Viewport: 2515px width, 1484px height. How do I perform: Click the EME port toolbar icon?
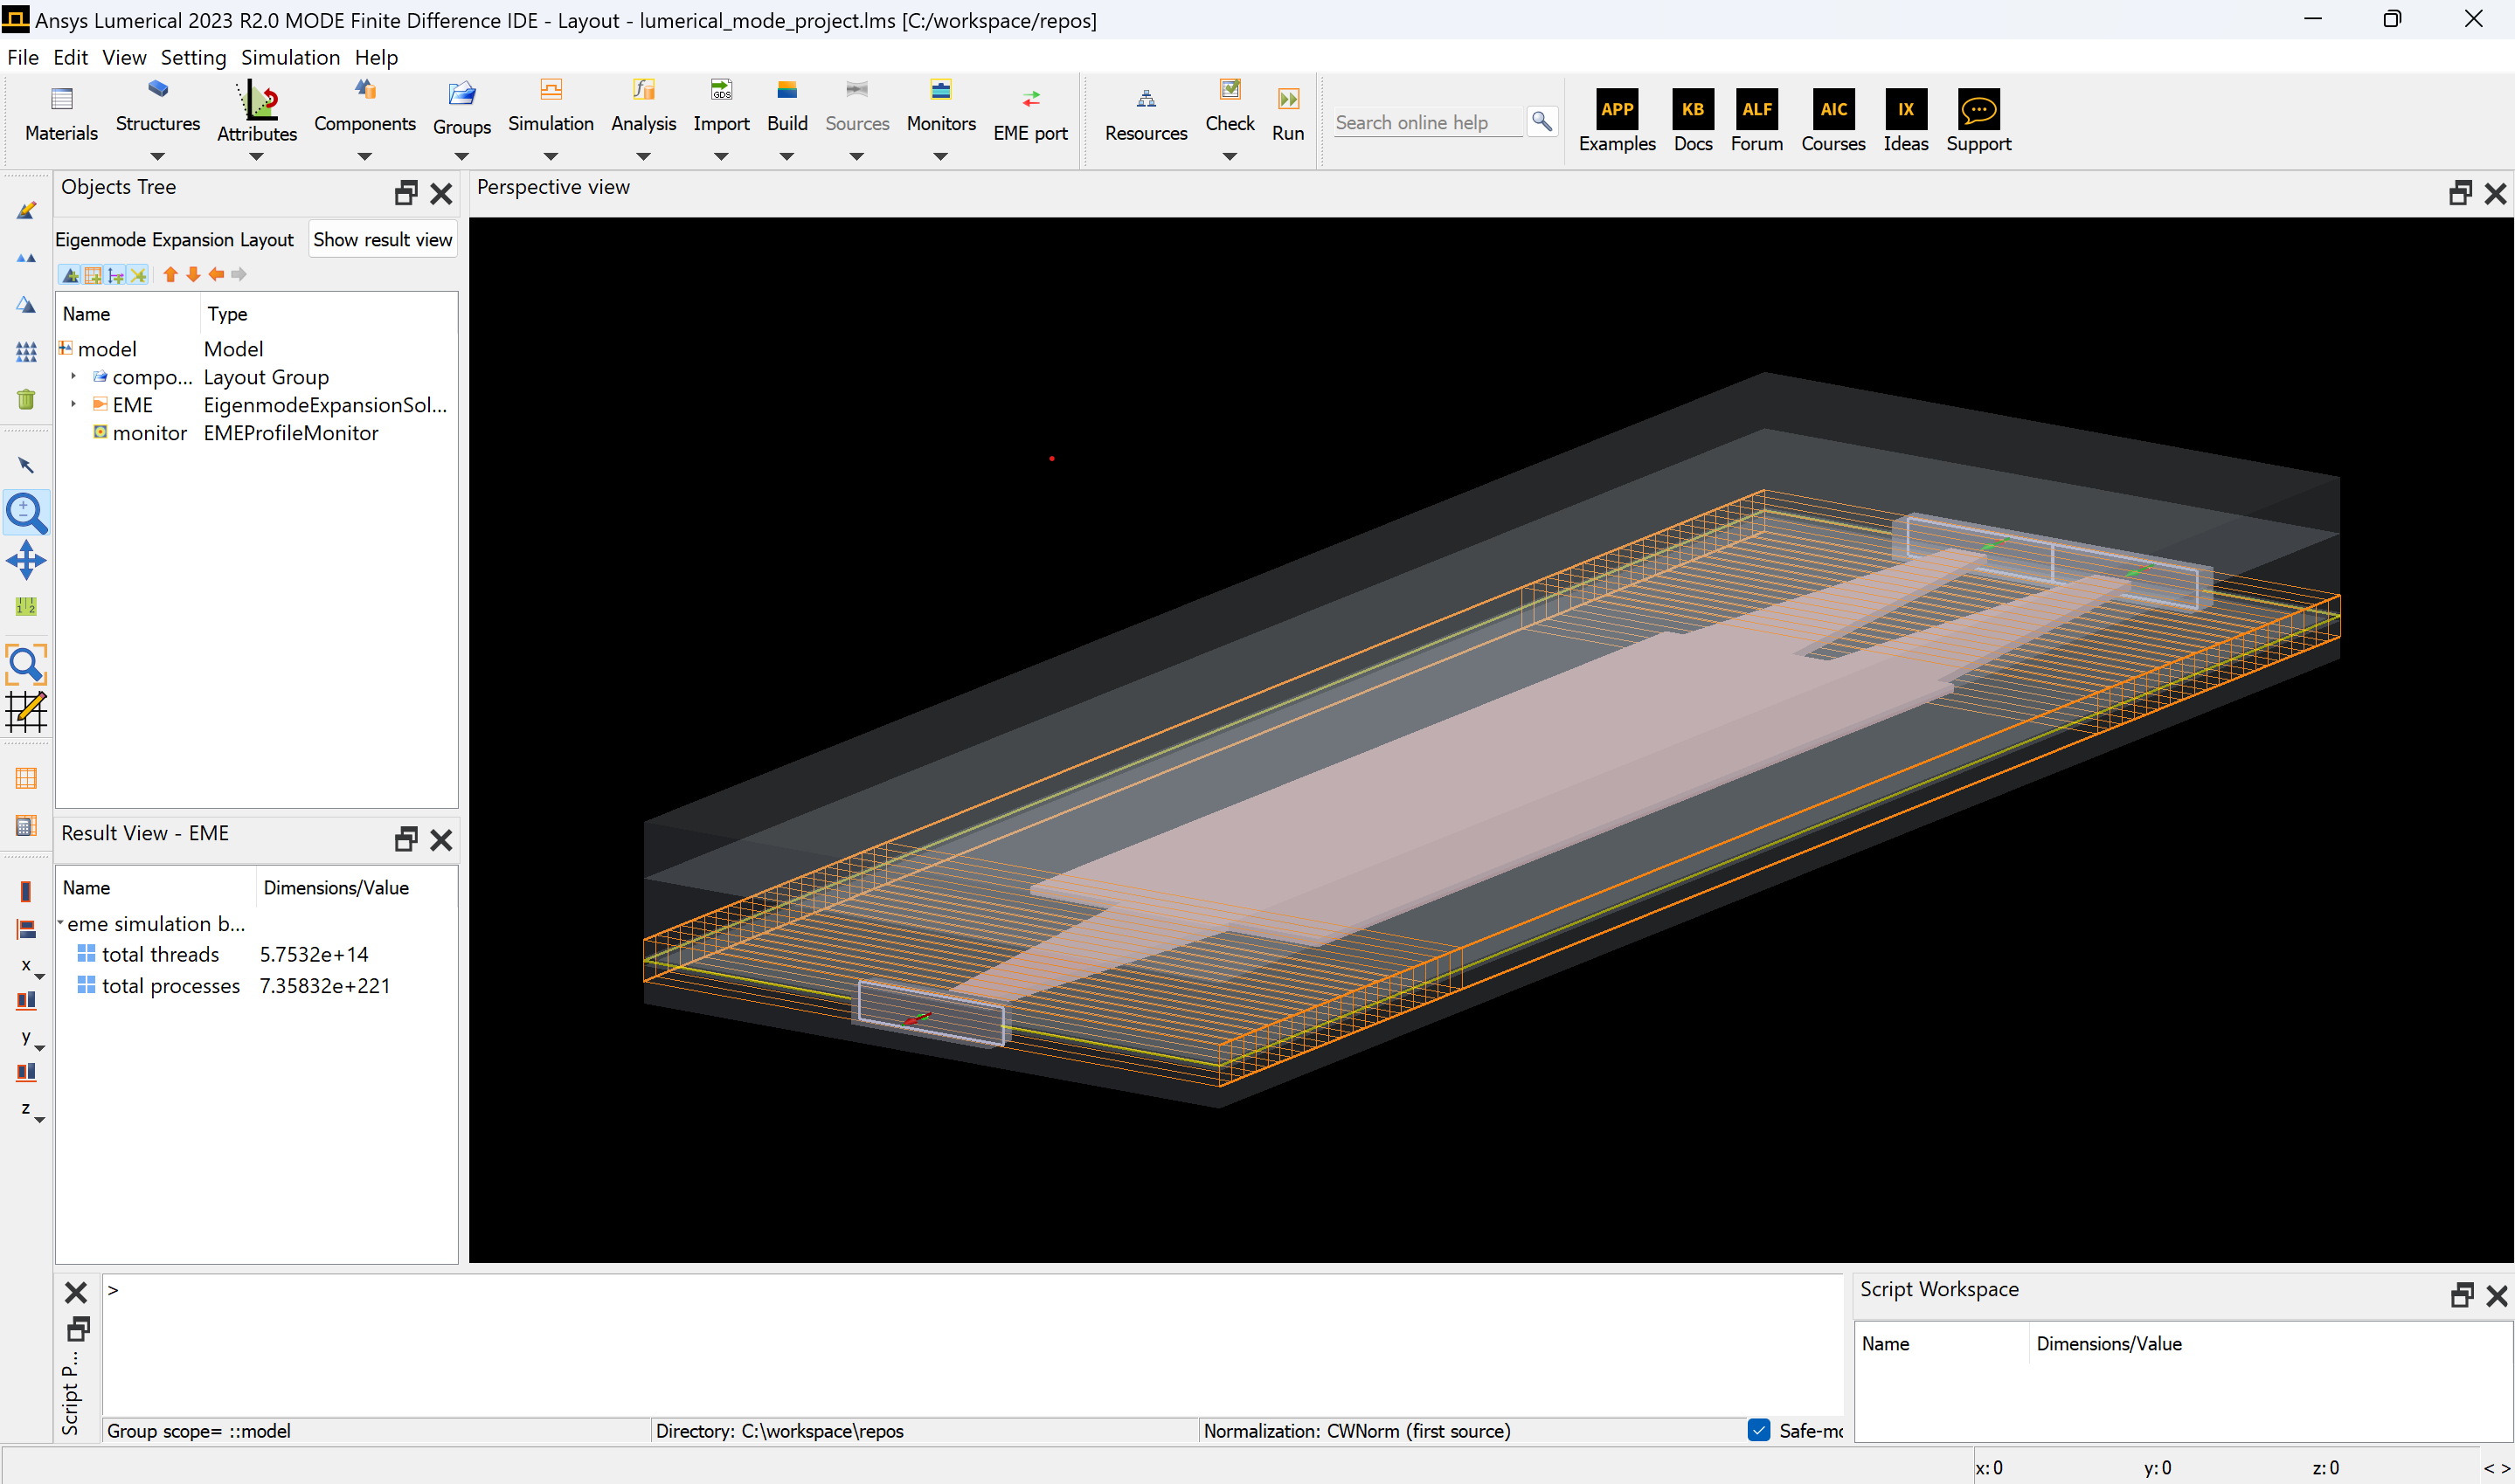click(x=1030, y=113)
